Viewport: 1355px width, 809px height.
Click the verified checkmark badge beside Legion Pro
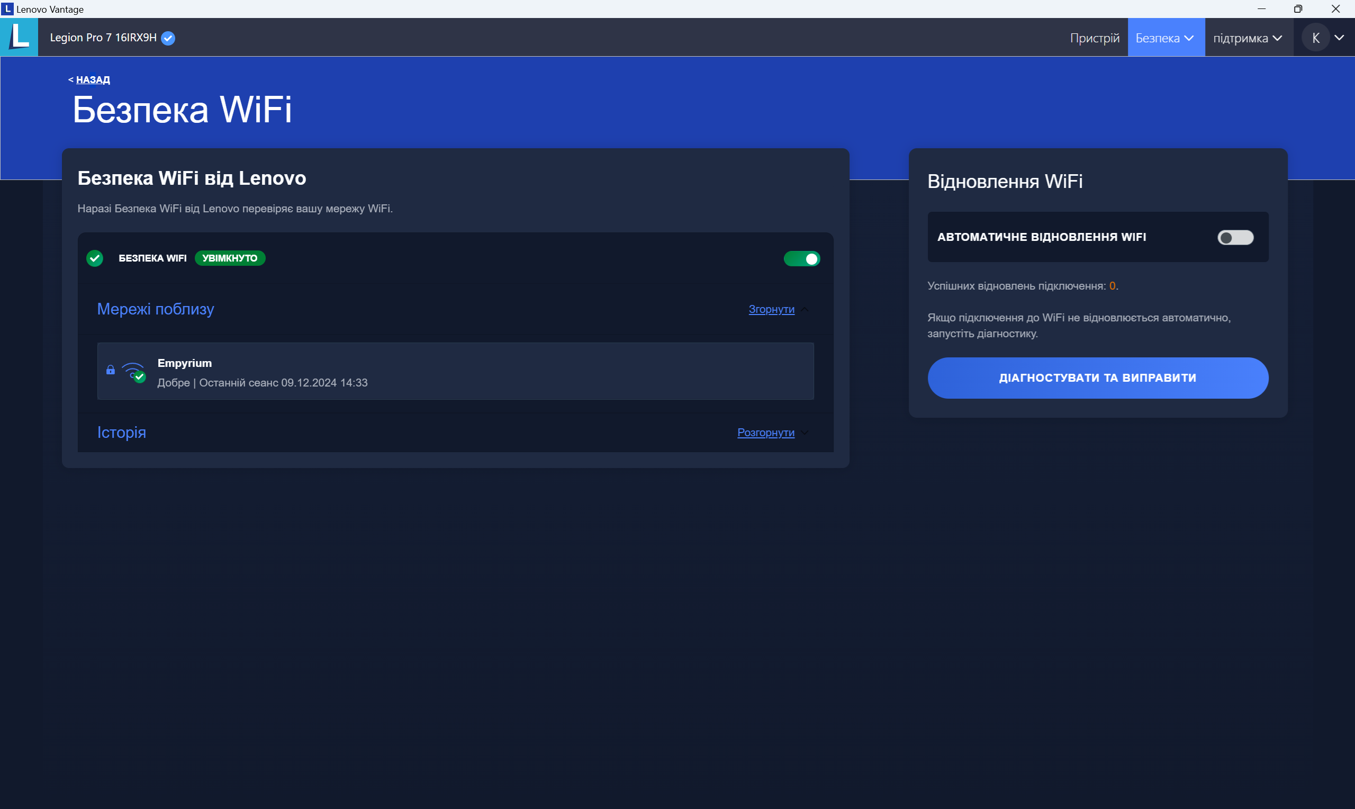click(x=168, y=38)
